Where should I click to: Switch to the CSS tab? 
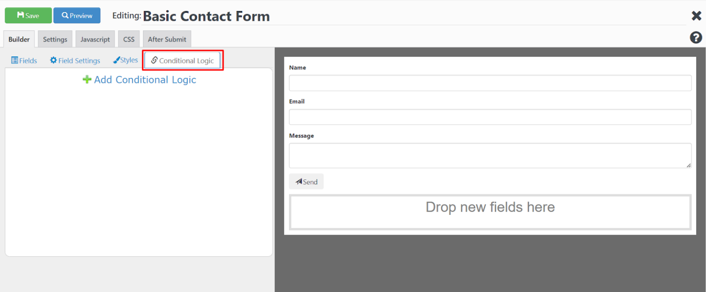click(x=129, y=39)
